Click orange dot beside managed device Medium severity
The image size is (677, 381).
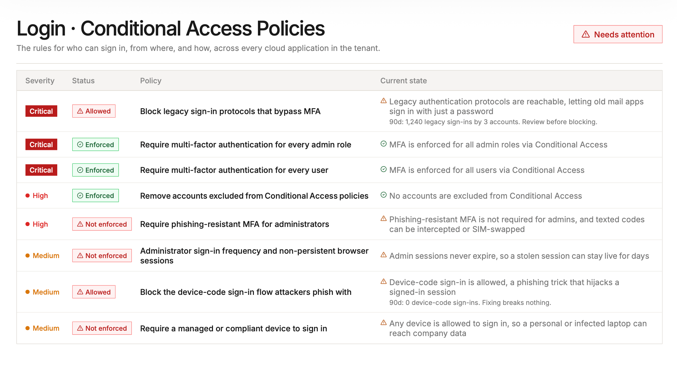tap(28, 328)
